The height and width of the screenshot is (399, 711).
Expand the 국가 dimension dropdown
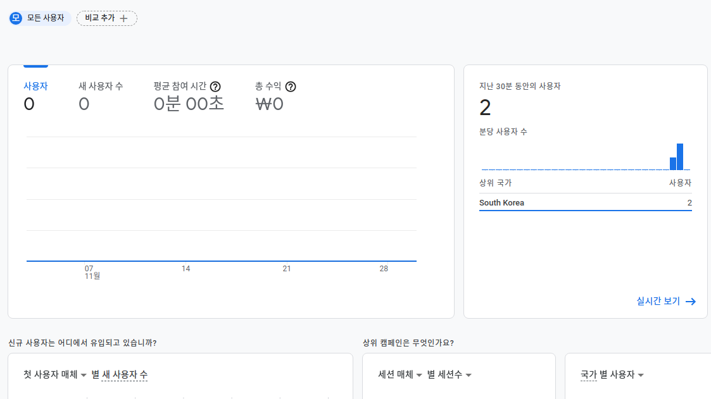click(x=589, y=375)
